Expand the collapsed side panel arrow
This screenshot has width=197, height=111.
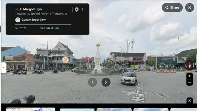pos(4,68)
